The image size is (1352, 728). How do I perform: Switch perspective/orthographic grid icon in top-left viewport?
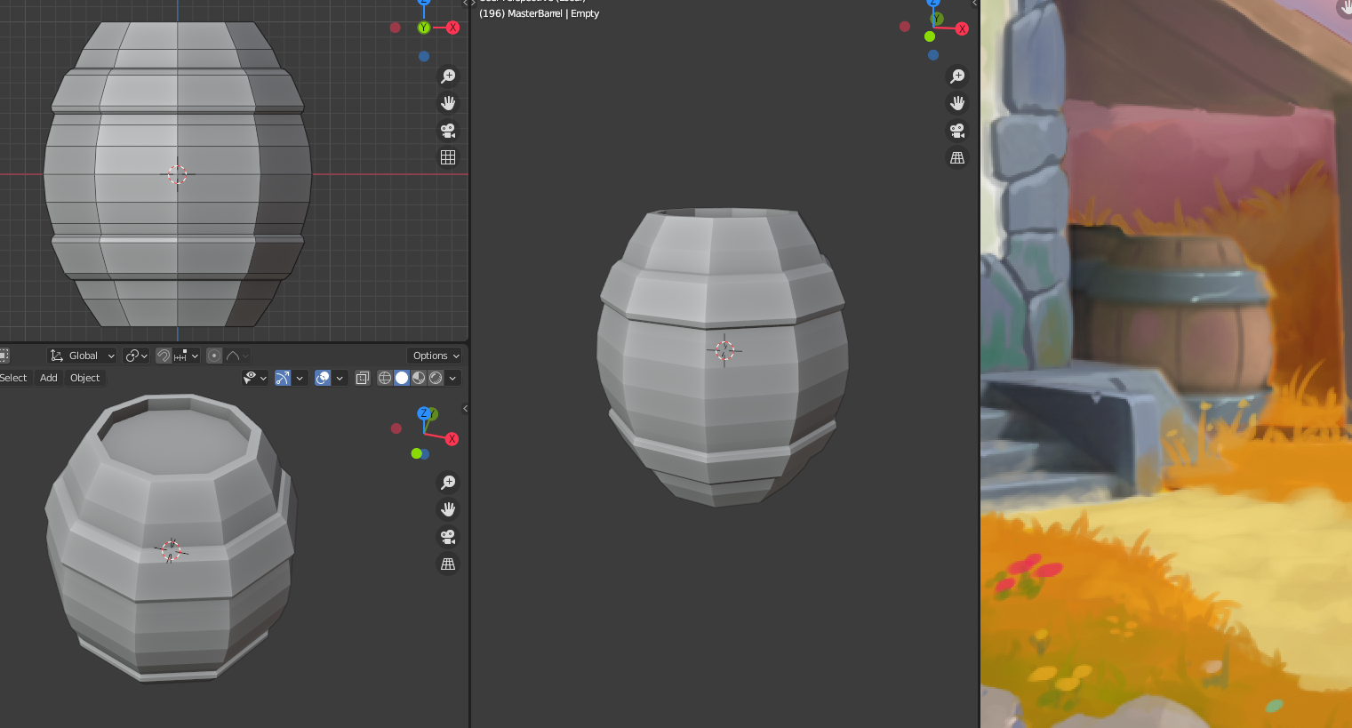tap(448, 157)
